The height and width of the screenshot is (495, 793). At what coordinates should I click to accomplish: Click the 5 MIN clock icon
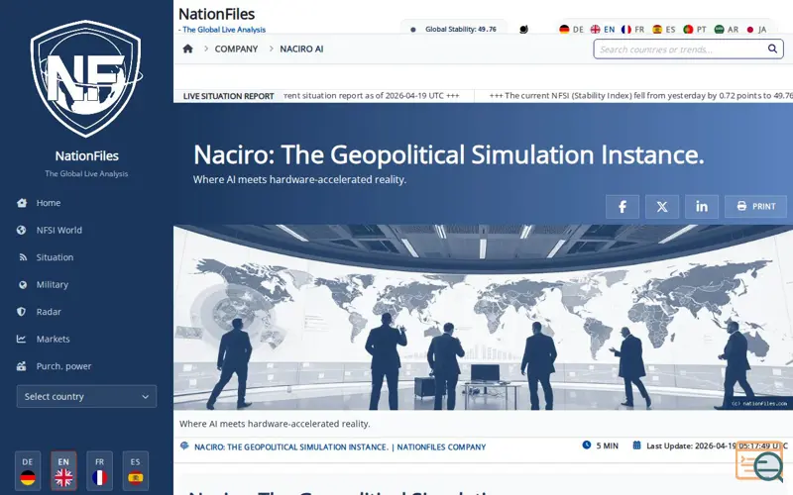(587, 445)
